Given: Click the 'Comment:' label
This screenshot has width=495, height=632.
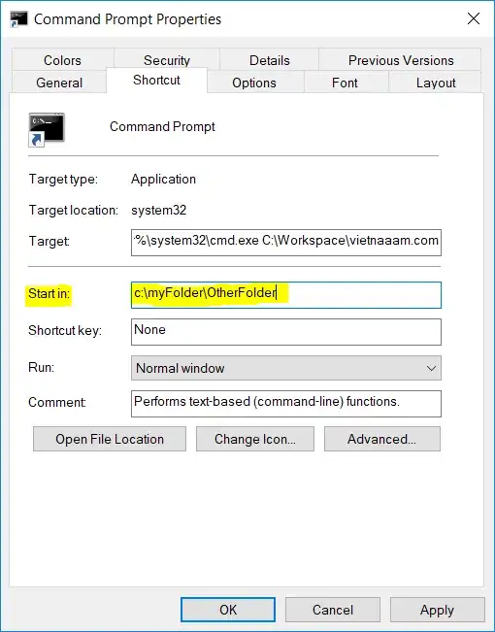Looking at the screenshot, I should point(57,402).
